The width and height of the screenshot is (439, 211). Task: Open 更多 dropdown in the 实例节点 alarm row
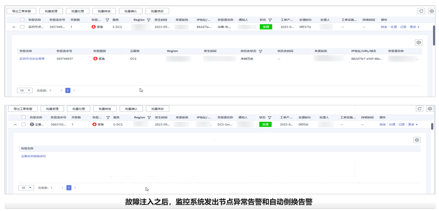click(415, 27)
